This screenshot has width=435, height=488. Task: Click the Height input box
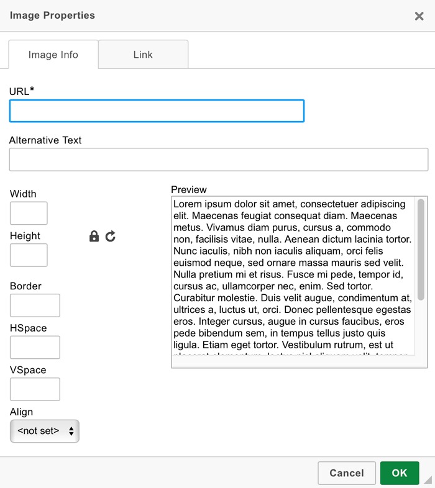pos(29,255)
